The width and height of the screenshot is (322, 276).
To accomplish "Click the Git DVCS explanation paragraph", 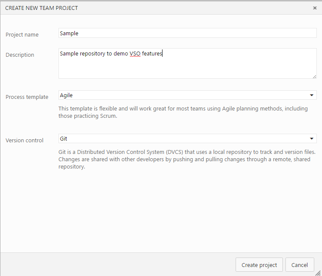I will pyautogui.click(x=187, y=159).
